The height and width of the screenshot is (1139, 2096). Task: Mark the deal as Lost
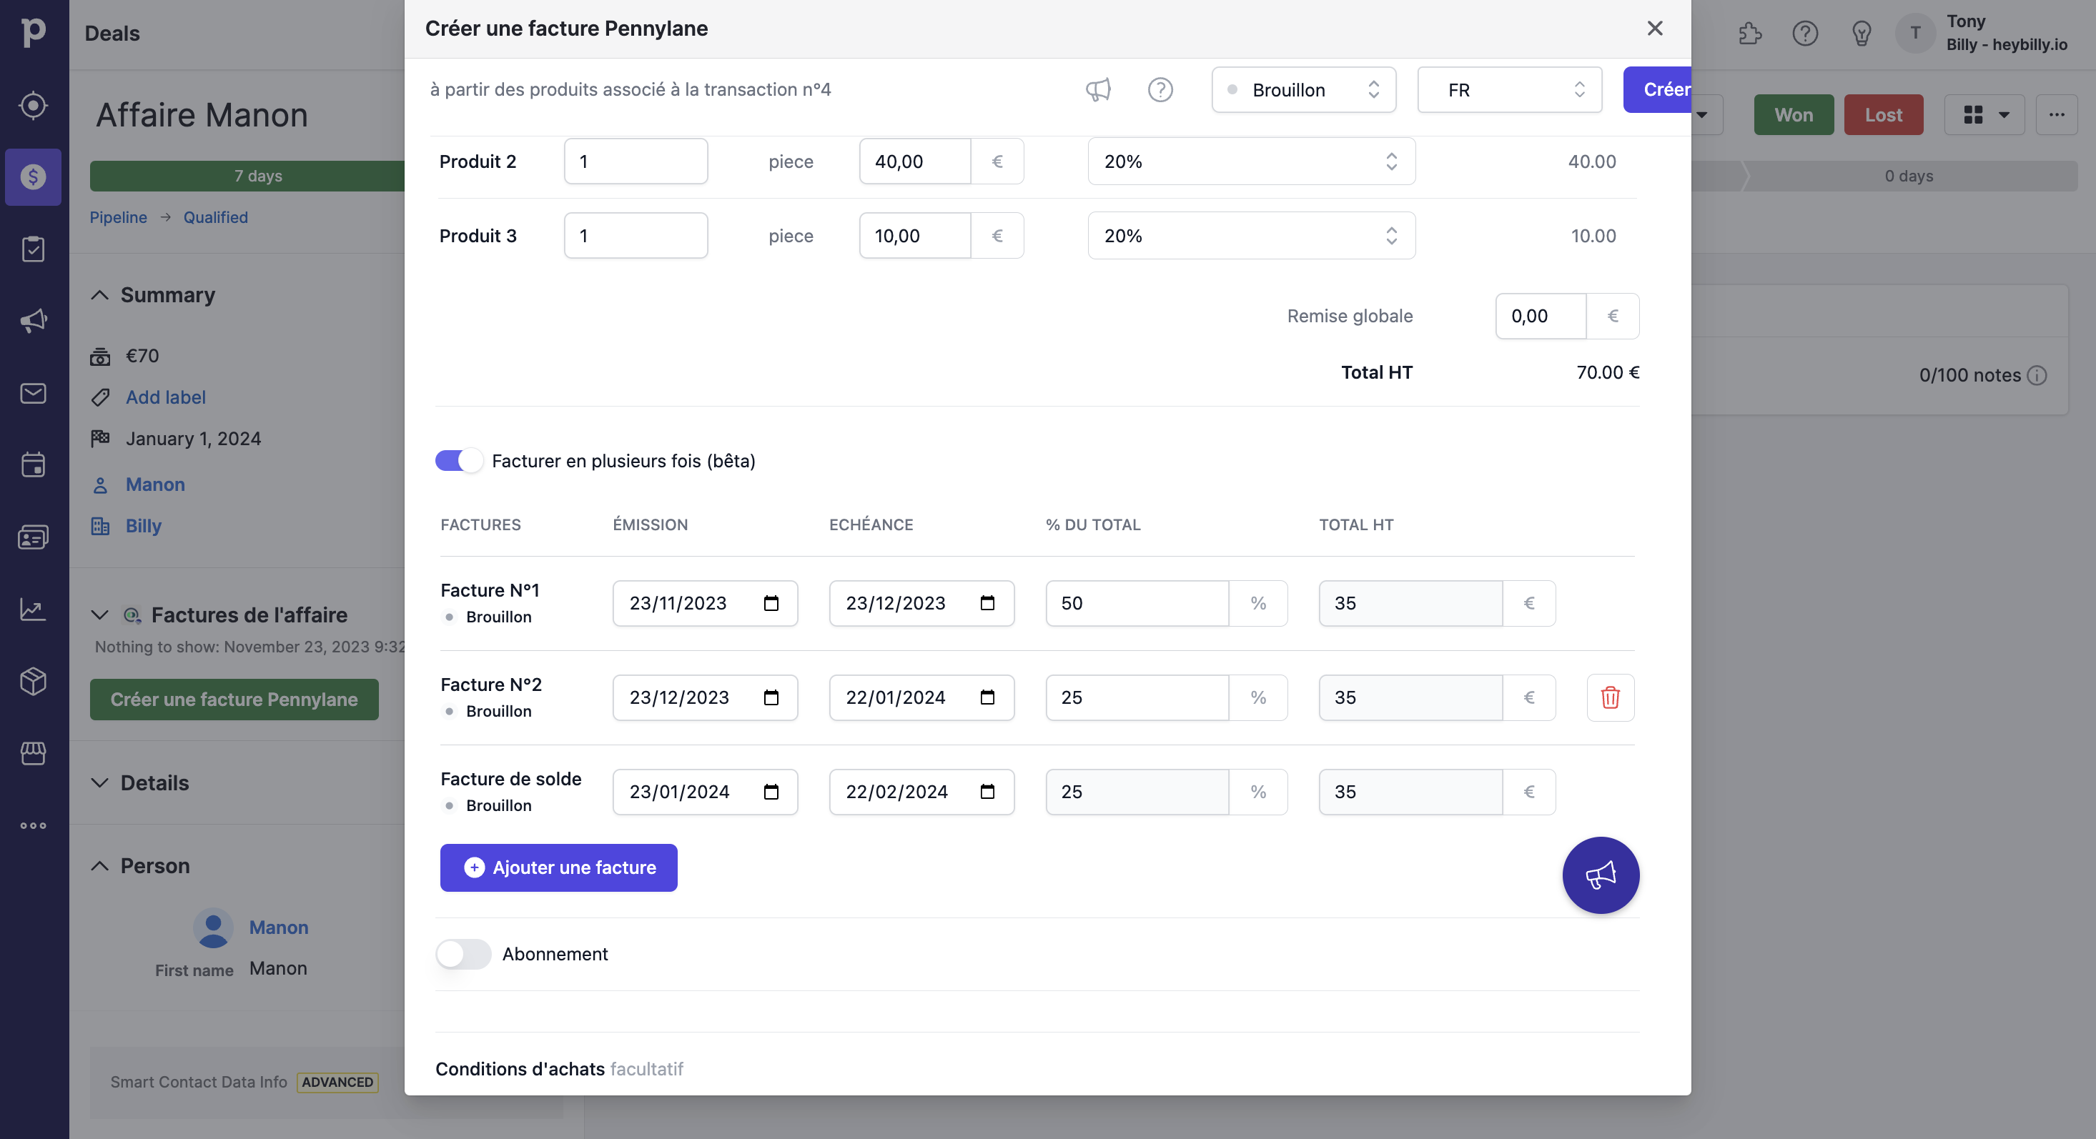(1884, 115)
